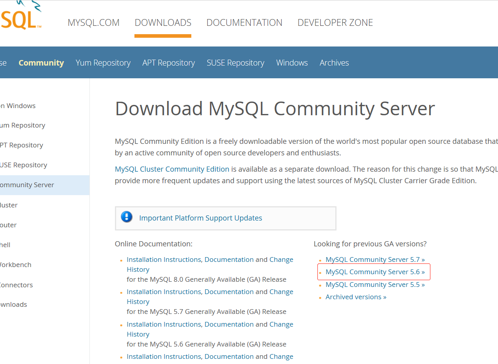The height and width of the screenshot is (364, 498).
Task: Open Installation Instructions for MySQL 8.0
Action: click(x=163, y=259)
